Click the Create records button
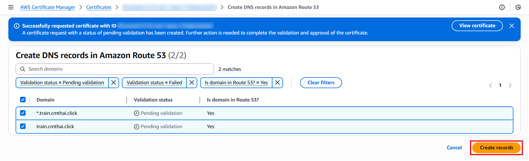This screenshot has width=529, height=161. click(x=496, y=148)
